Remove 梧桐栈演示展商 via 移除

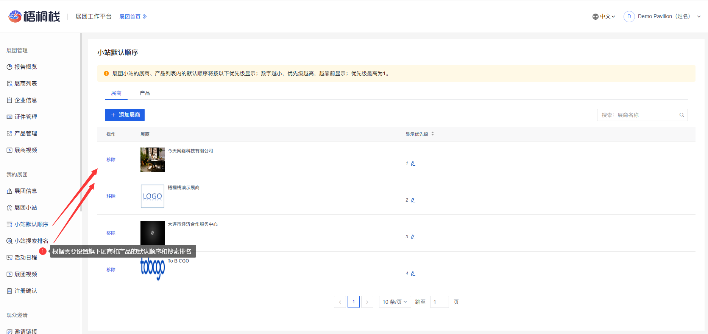(x=111, y=196)
